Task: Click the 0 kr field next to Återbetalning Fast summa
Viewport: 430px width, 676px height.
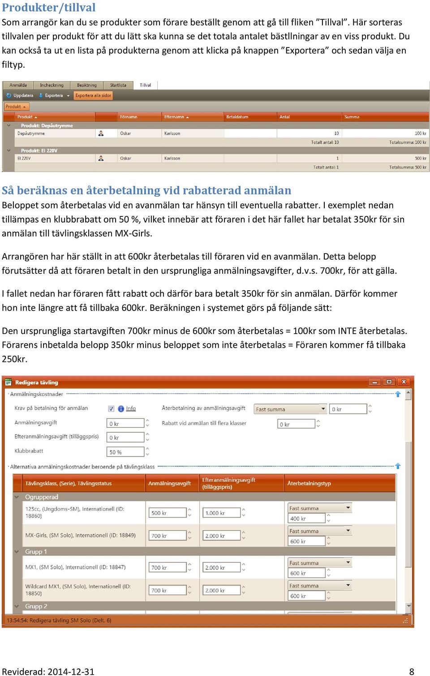Action: (348, 409)
